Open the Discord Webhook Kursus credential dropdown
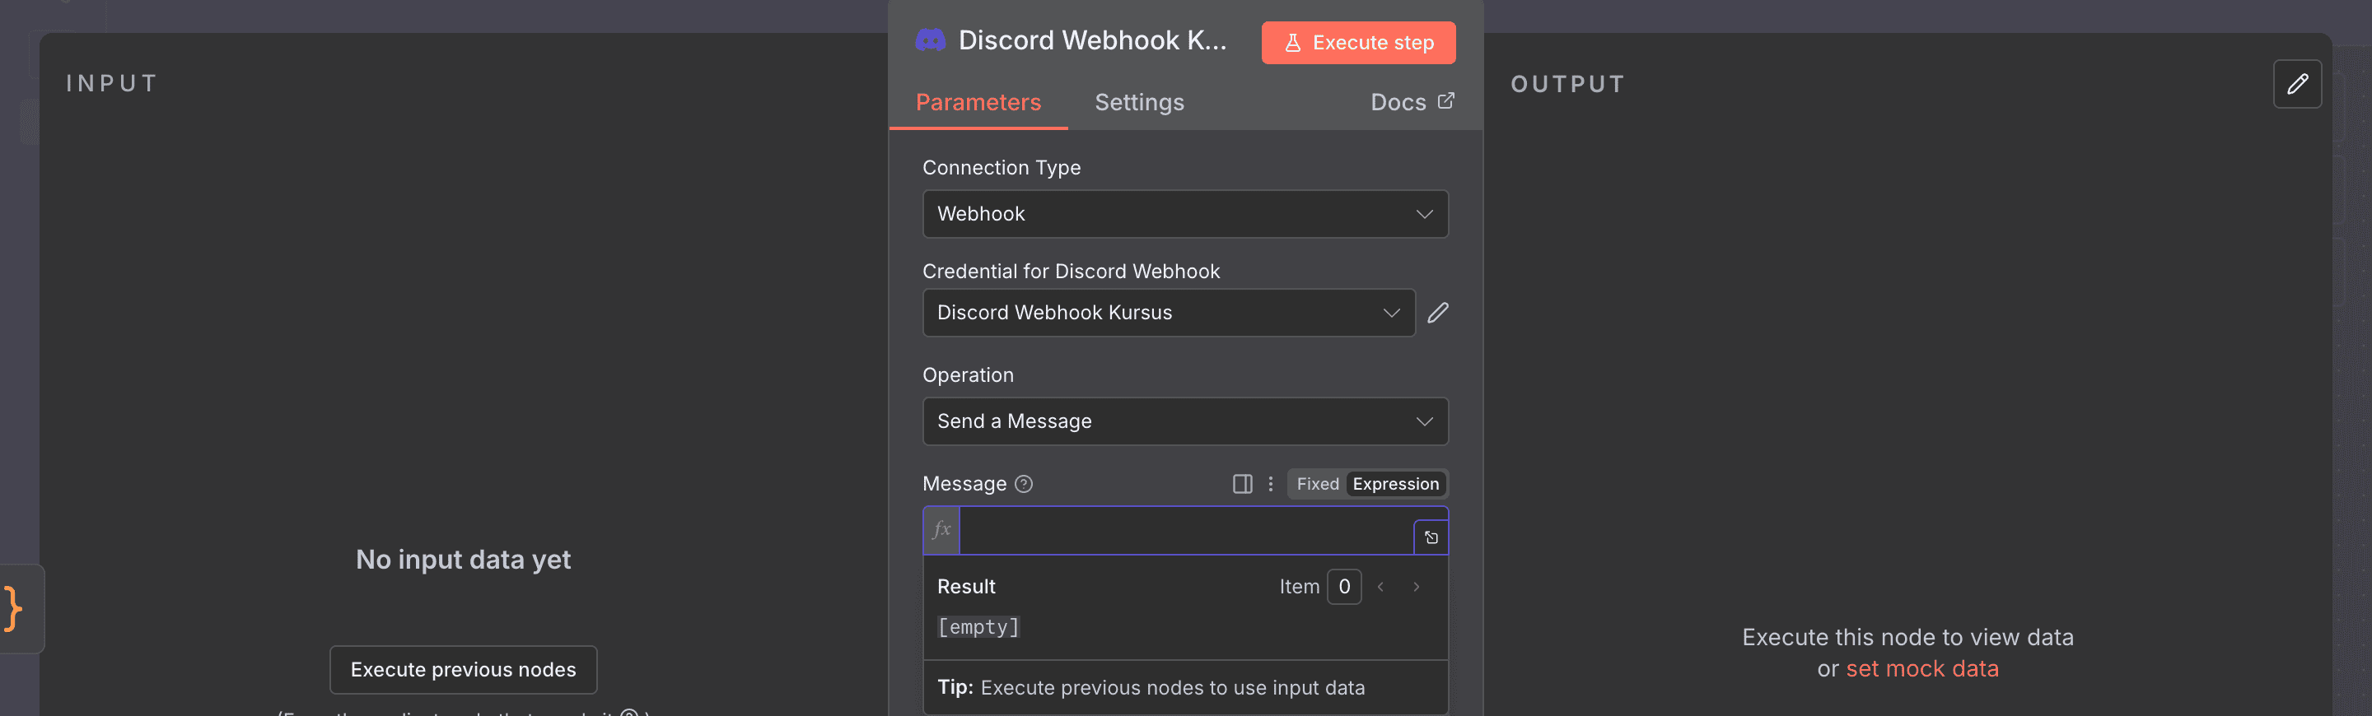The height and width of the screenshot is (716, 2372). [x=1169, y=313]
